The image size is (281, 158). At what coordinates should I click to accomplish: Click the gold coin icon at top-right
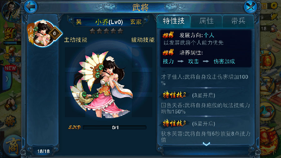tap(274, 6)
